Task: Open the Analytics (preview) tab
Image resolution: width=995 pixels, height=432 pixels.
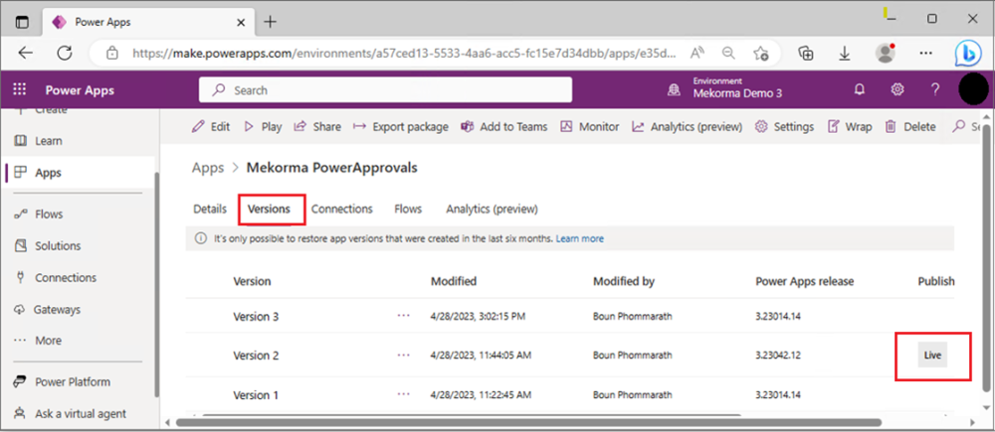Action: tap(492, 209)
